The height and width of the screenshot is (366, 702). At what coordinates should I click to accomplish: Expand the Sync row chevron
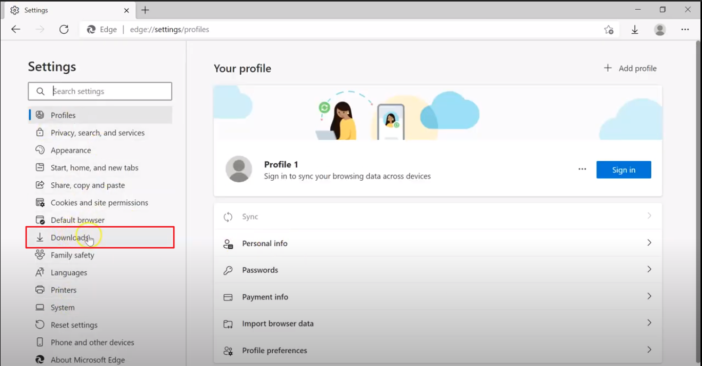coord(649,216)
